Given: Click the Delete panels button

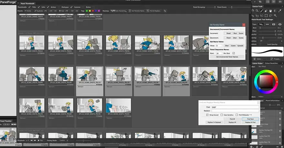Looking at the screenshot, I should (28, 11).
